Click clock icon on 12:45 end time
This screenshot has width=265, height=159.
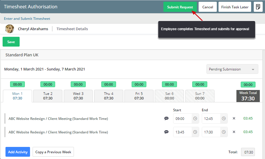tap(224, 118)
